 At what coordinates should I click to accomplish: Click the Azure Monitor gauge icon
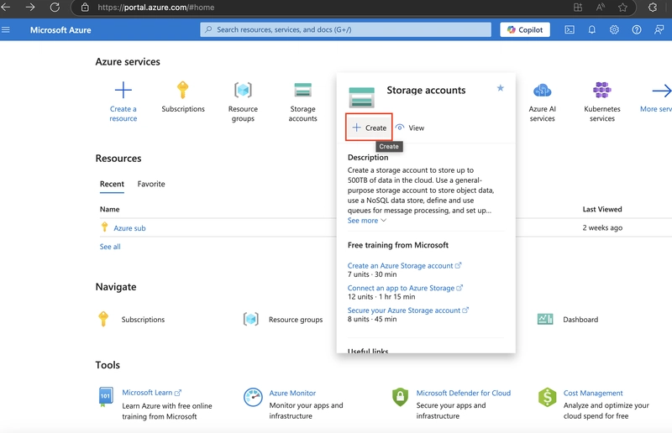click(x=253, y=397)
